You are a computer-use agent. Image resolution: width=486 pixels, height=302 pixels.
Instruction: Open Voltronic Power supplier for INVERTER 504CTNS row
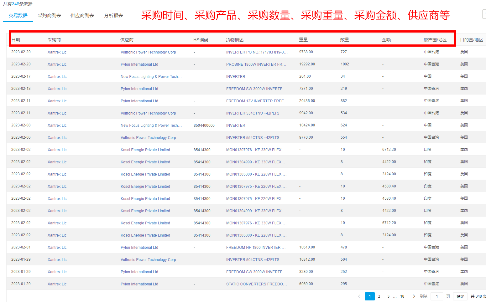pyautogui.click(x=148, y=260)
